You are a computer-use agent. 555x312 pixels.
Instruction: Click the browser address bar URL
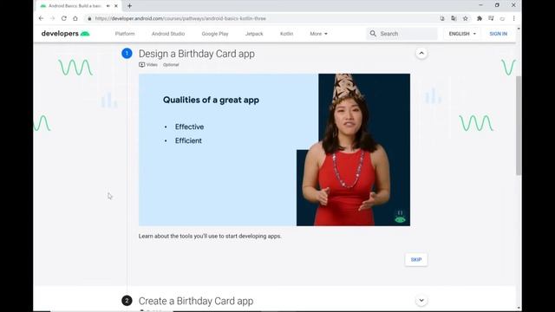(x=180, y=18)
